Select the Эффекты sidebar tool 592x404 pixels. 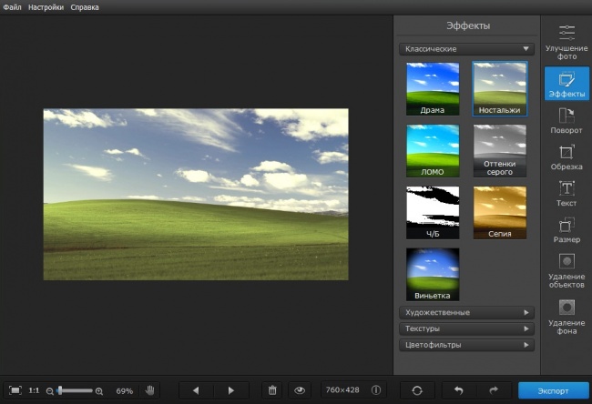pos(566,84)
